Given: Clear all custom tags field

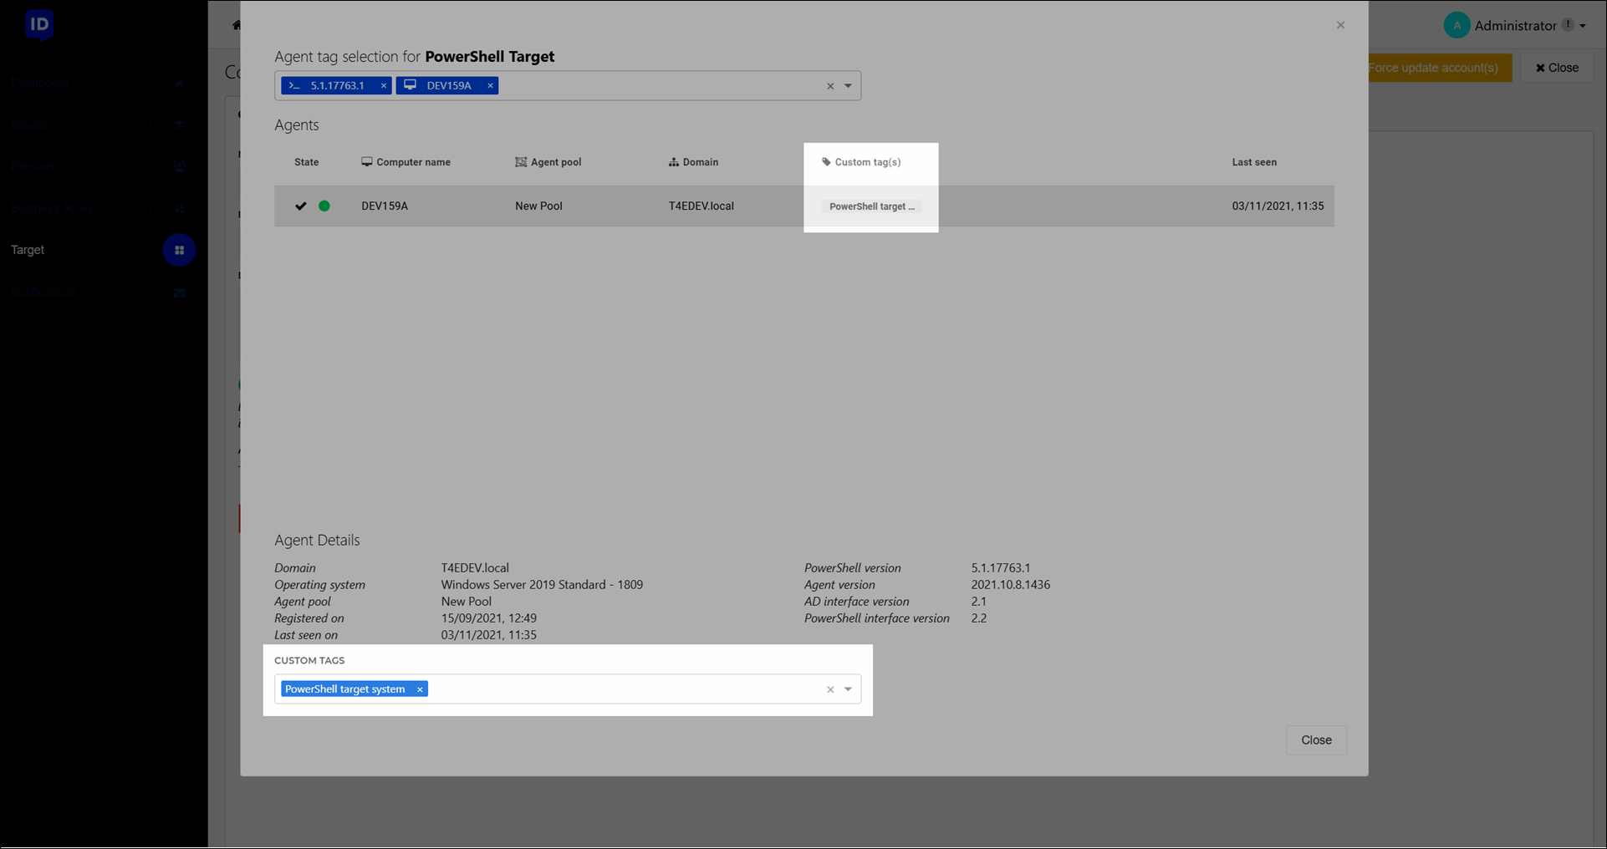Looking at the screenshot, I should 830,689.
